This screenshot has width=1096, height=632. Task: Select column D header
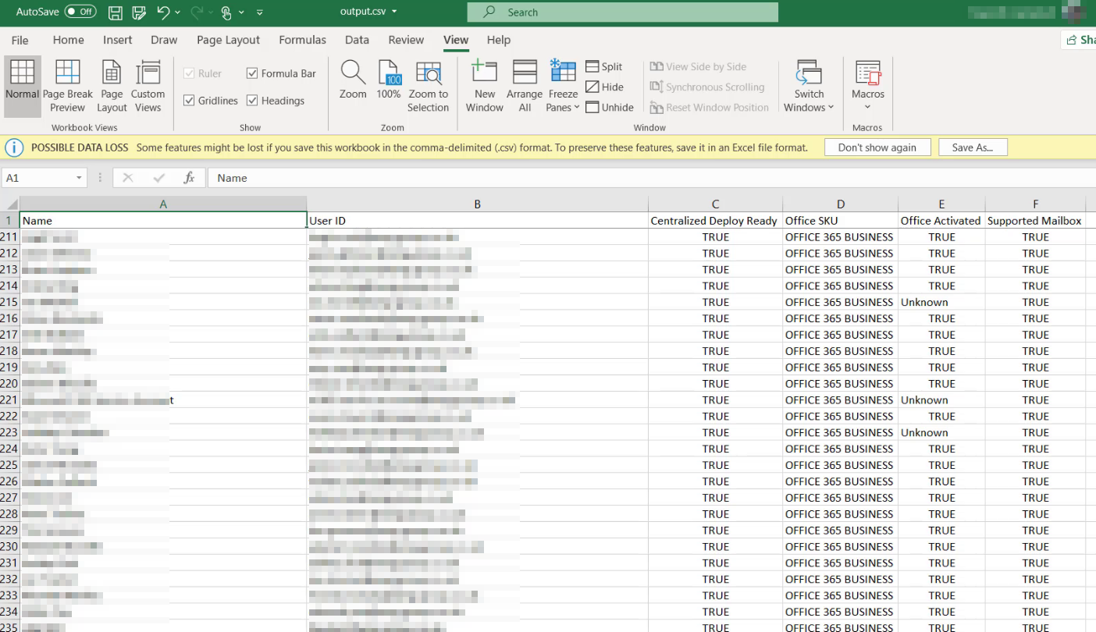pyautogui.click(x=840, y=204)
